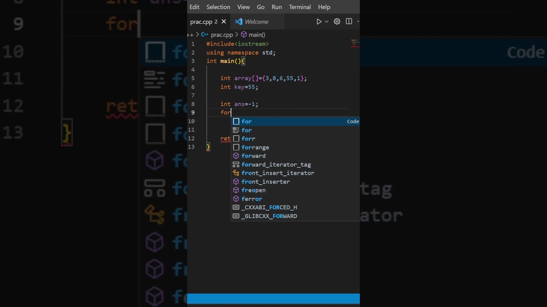Click line 3 'int main(){'
The image size is (547, 307).
(x=226, y=61)
